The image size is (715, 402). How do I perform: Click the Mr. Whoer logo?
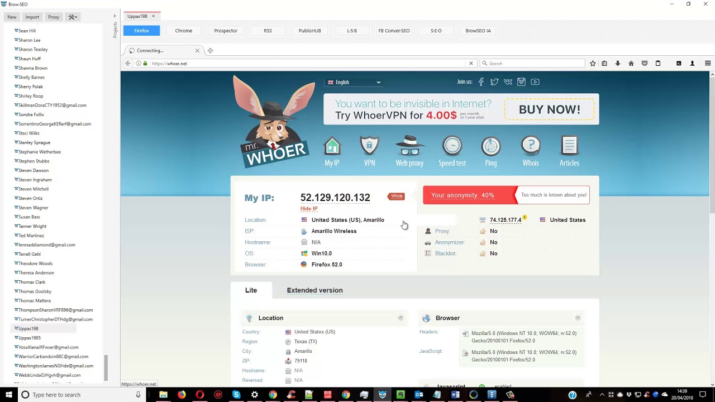click(274, 121)
